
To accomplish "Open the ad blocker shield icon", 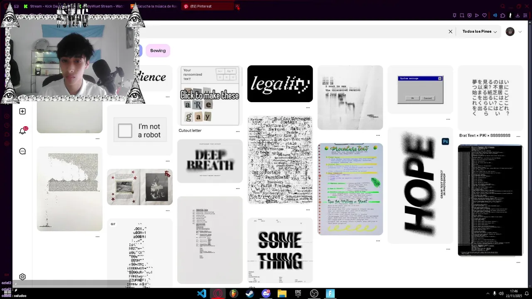I will [x=469, y=15].
